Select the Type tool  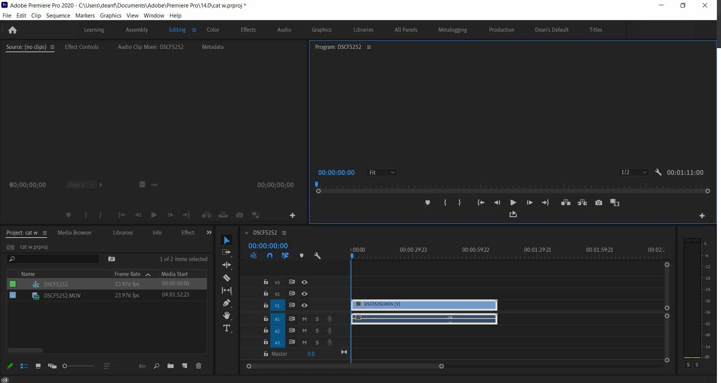227,328
